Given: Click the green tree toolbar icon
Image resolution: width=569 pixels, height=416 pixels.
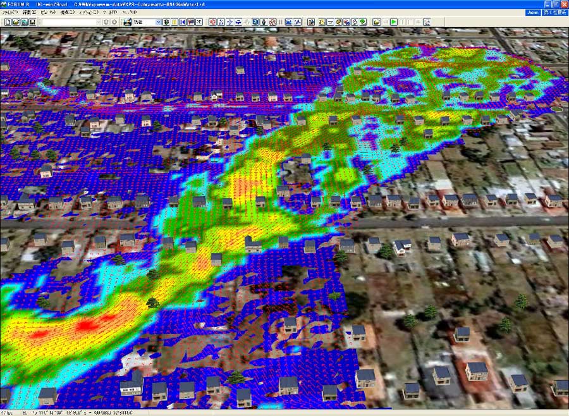Looking at the screenshot, I should coord(363,22).
